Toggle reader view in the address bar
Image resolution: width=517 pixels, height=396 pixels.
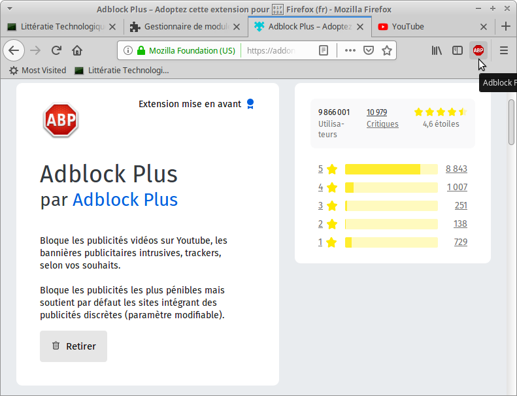324,50
